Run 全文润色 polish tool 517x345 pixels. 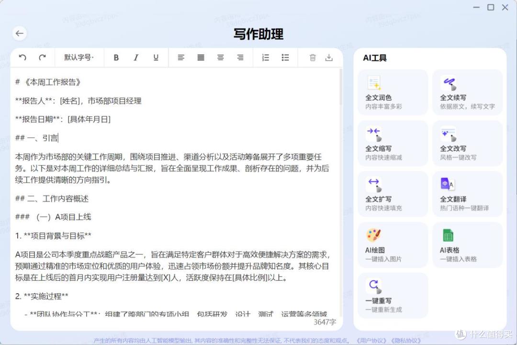pos(393,92)
